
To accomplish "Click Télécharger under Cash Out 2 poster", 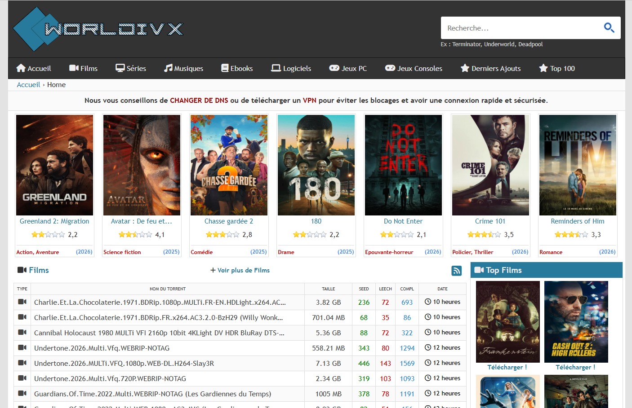I will 576,367.
